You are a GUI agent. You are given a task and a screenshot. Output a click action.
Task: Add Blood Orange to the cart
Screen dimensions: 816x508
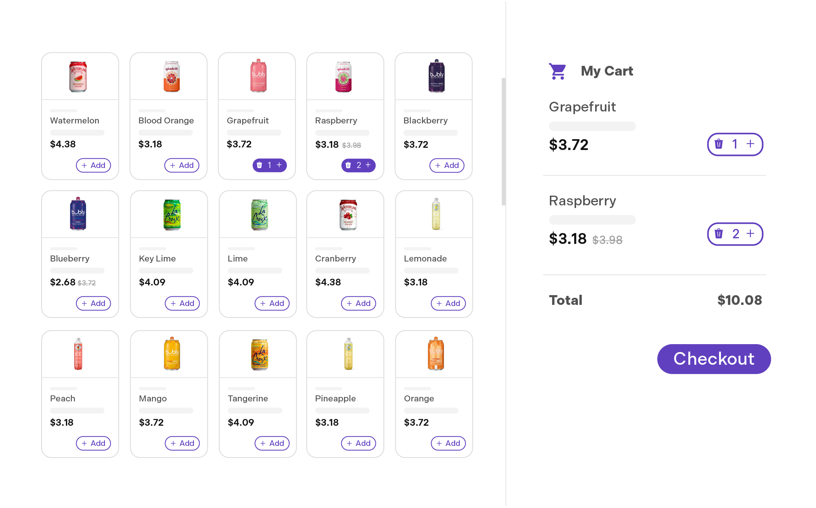(x=182, y=165)
